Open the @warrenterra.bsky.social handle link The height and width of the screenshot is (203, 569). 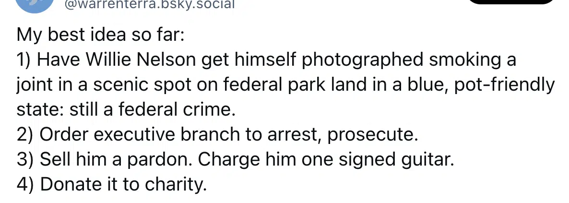150,4
